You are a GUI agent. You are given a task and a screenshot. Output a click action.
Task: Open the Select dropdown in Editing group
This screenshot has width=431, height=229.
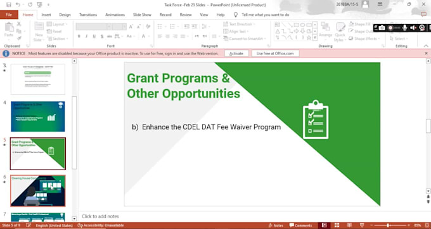coord(399,39)
